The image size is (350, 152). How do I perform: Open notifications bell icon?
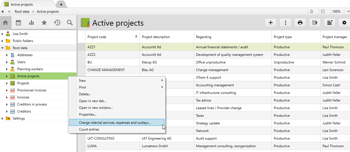311,12
